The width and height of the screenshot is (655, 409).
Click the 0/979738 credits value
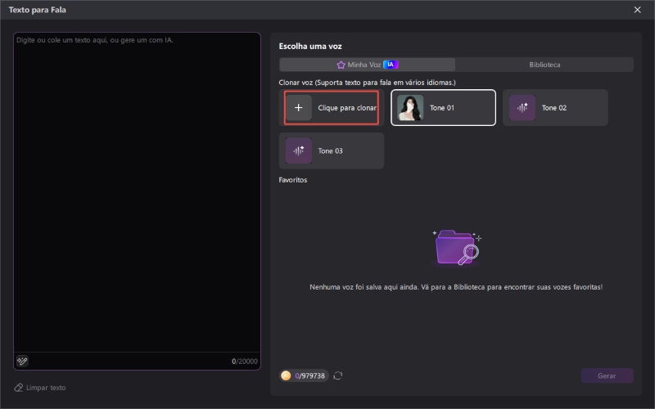[x=310, y=375]
